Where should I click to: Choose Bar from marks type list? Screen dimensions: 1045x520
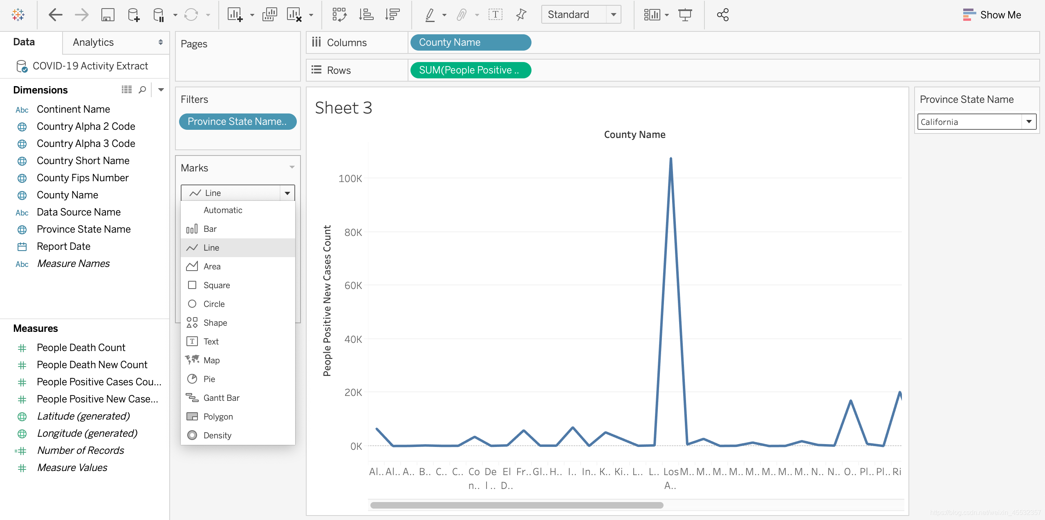point(210,229)
